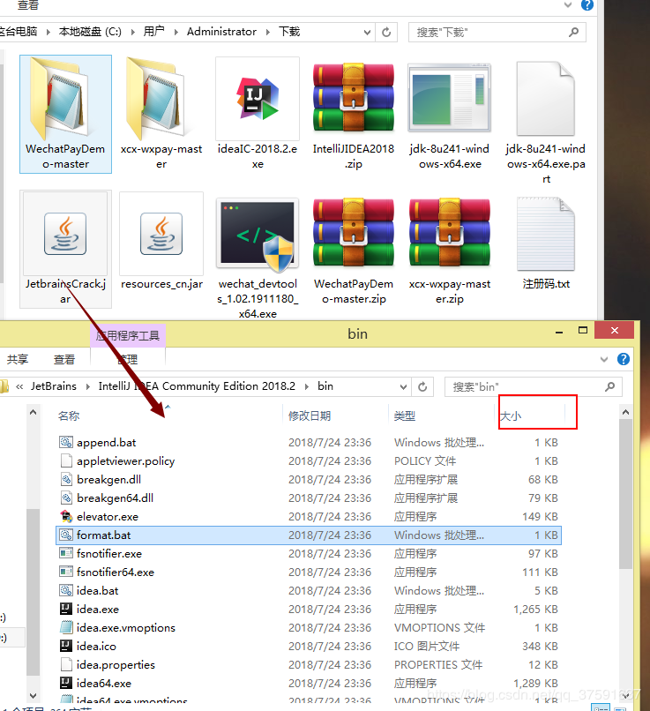This screenshot has height=711, width=650.
Task: Maximize the bin window
Action: (x=583, y=331)
